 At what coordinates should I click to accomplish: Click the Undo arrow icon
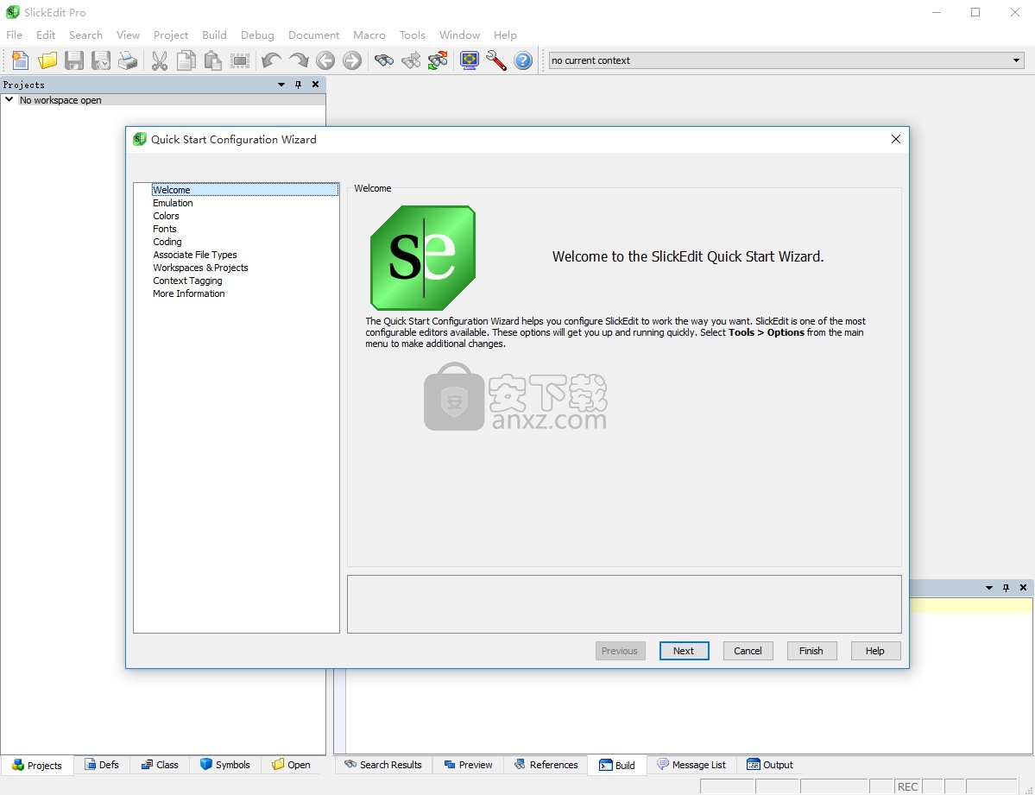pyautogui.click(x=271, y=60)
